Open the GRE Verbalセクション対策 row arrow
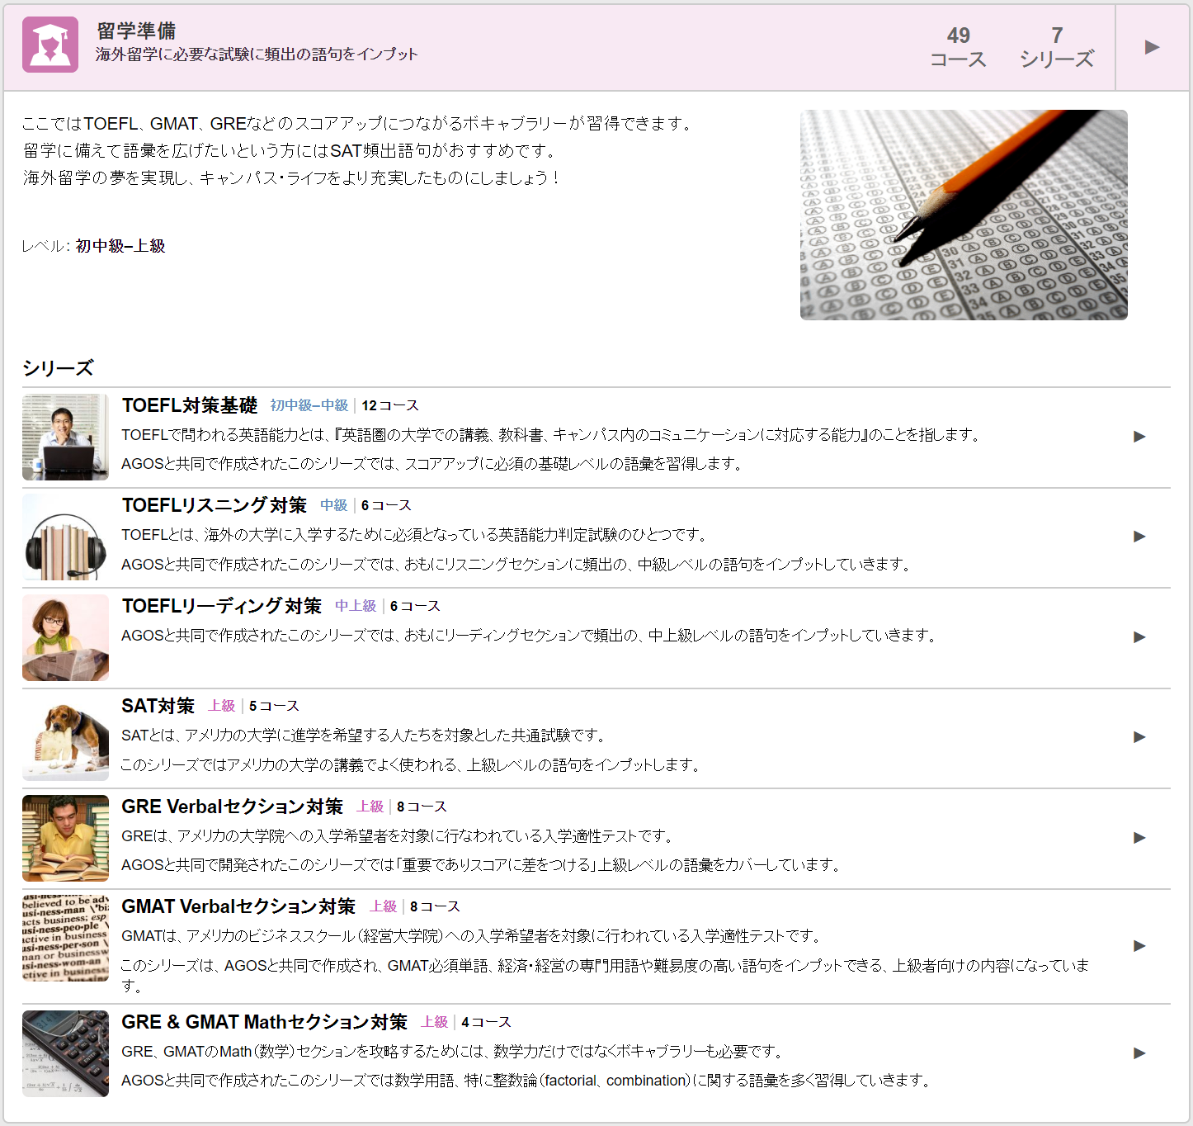Screen dimensions: 1193x1126 point(1139,838)
